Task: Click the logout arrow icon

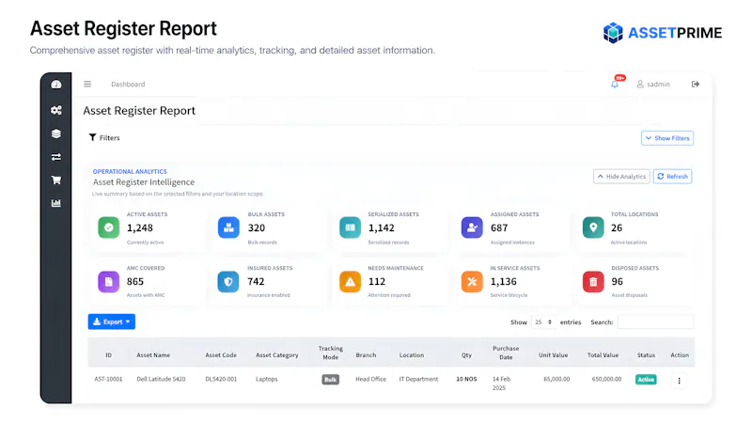Action: [x=696, y=84]
